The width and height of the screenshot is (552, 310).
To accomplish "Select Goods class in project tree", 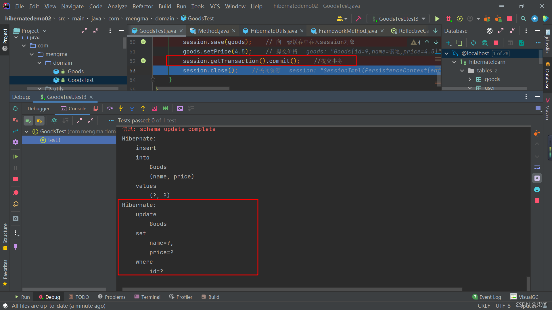I will point(76,72).
